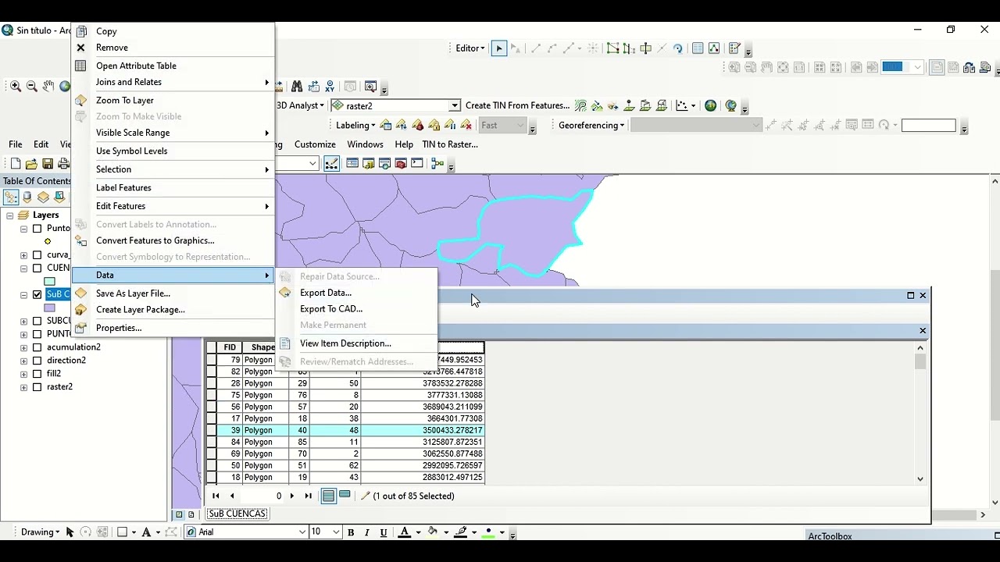This screenshot has height=562, width=1000.
Task: Open the Python window icon
Action: (417, 163)
